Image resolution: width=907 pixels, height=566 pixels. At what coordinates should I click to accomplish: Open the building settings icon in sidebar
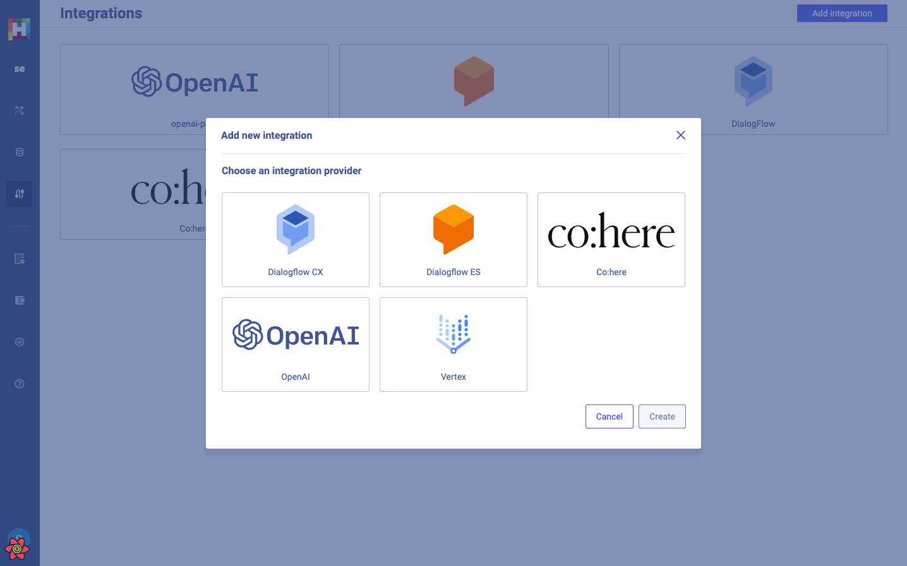(20, 259)
